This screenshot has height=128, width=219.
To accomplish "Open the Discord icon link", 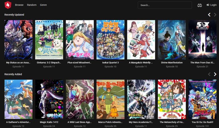I will click(x=200, y=5).
